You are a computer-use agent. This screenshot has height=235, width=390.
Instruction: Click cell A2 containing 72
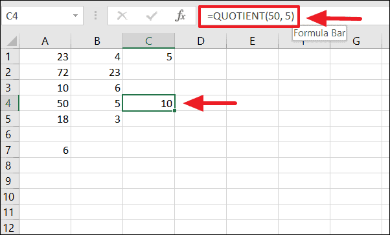(45, 72)
